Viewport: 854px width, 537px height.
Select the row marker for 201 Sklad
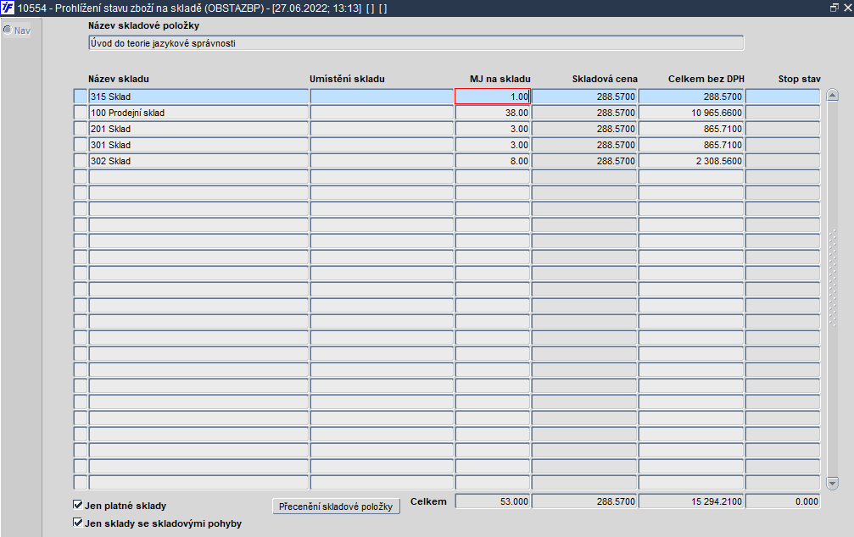coord(80,129)
